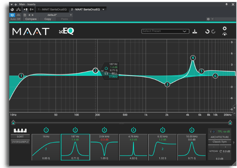Image resolution: width=237 pixels, height=168 pixels.
Task: Click the right frequency range slider handle
Action: tap(230, 122)
